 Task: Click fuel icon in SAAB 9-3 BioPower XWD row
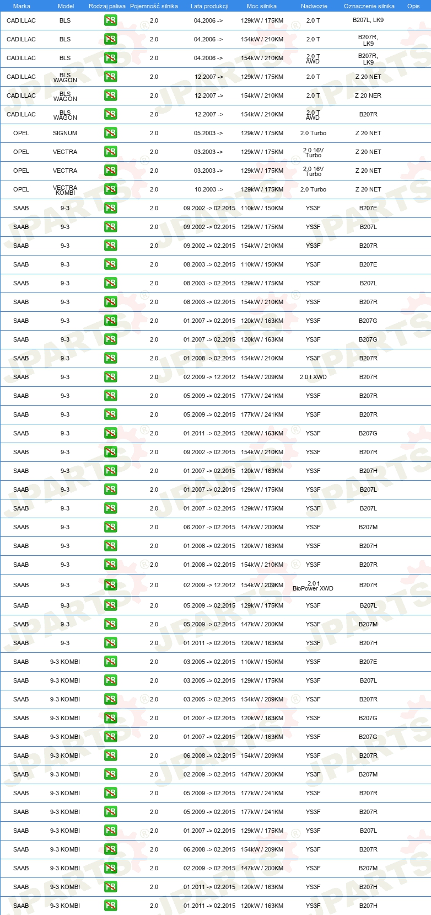click(x=110, y=585)
